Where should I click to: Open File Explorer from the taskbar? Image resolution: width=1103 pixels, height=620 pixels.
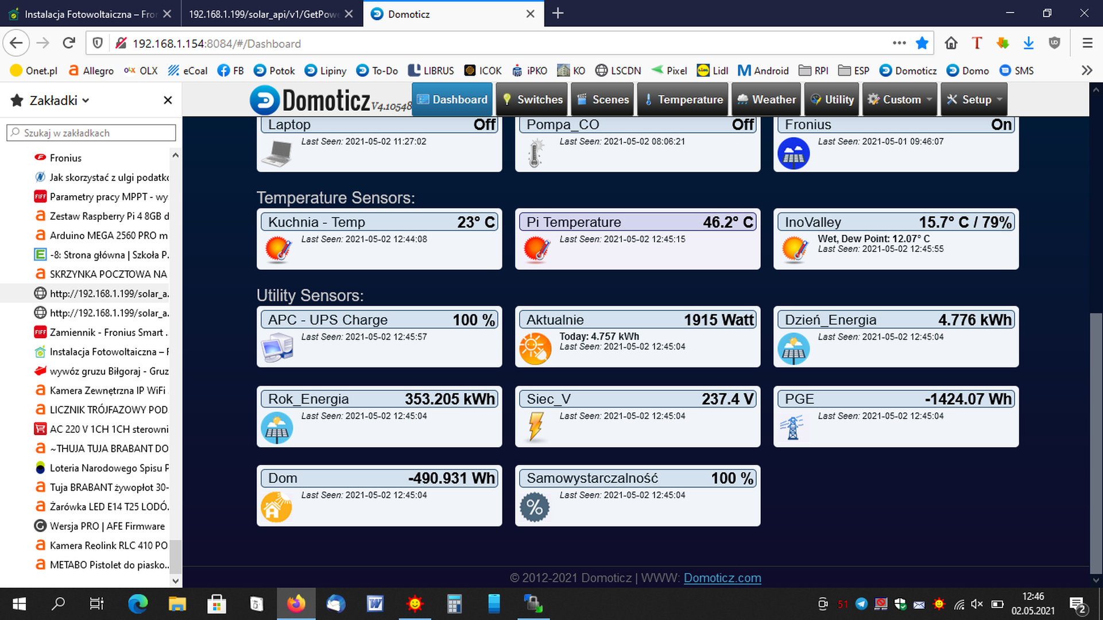[x=177, y=604]
